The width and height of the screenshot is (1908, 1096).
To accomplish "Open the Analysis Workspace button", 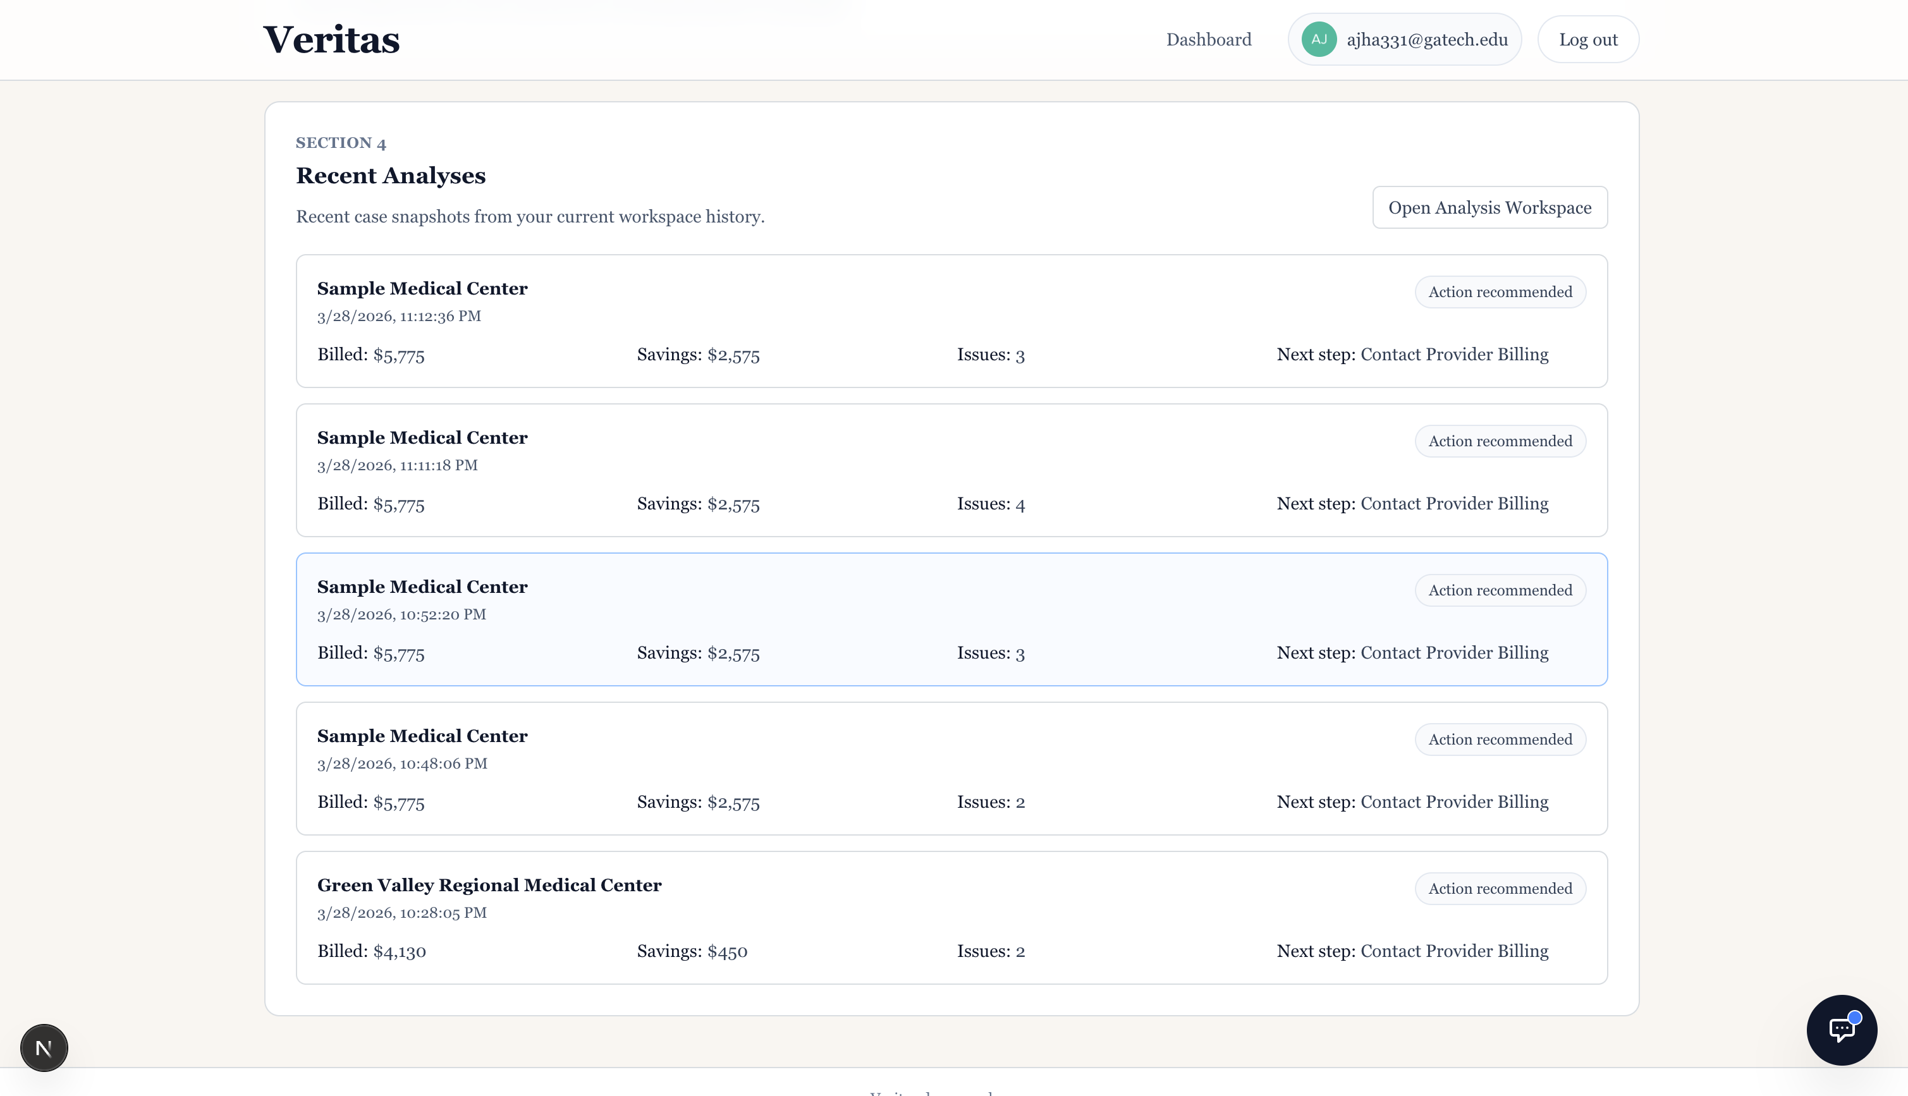I will click(x=1489, y=207).
